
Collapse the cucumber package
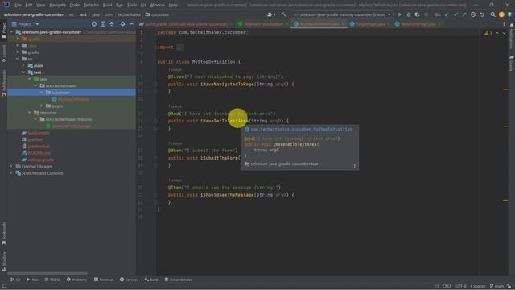coord(41,93)
